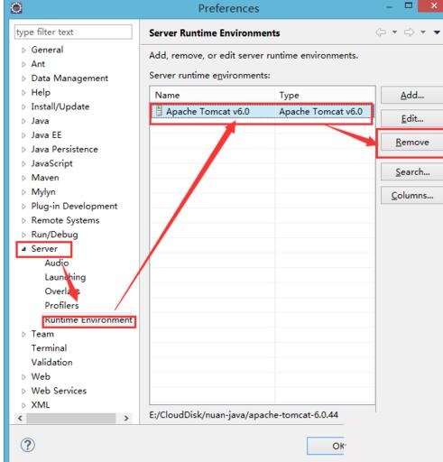This screenshot has width=443, height=462.
Task: Open the preferences view menu triangle
Action: [x=437, y=32]
